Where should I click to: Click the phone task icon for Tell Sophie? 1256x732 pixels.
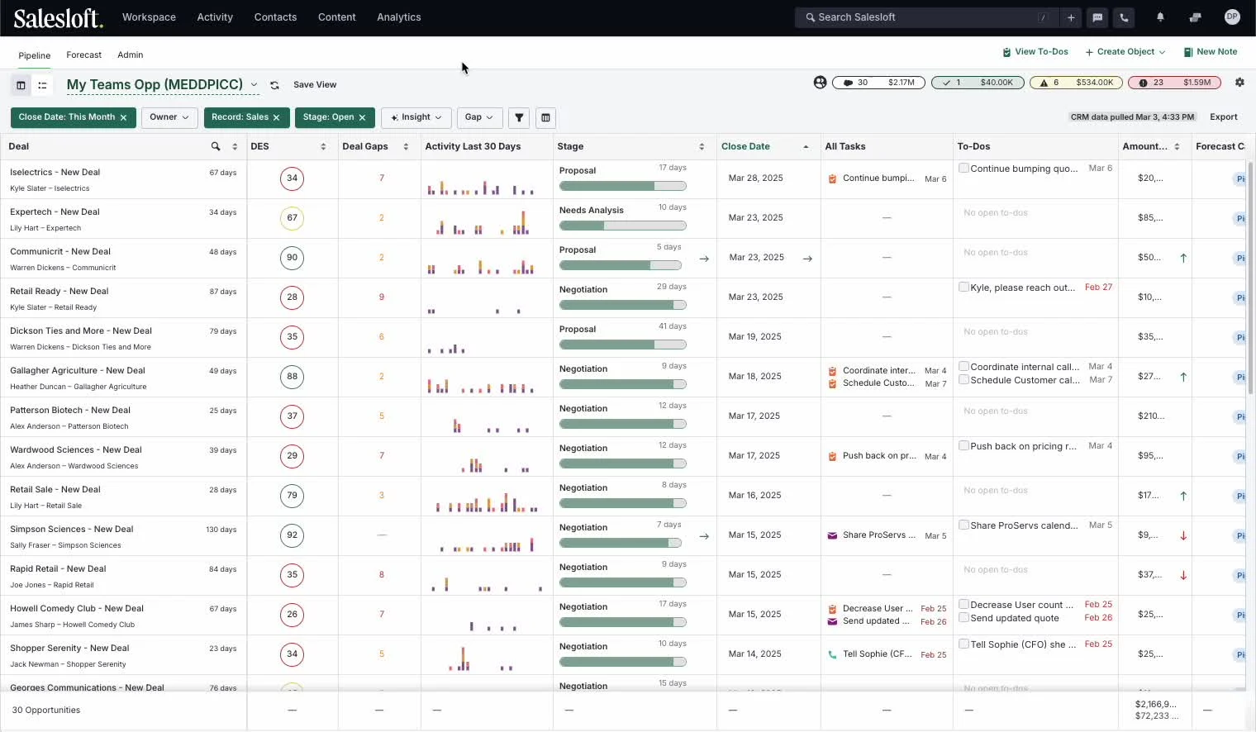click(x=832, y=654)
